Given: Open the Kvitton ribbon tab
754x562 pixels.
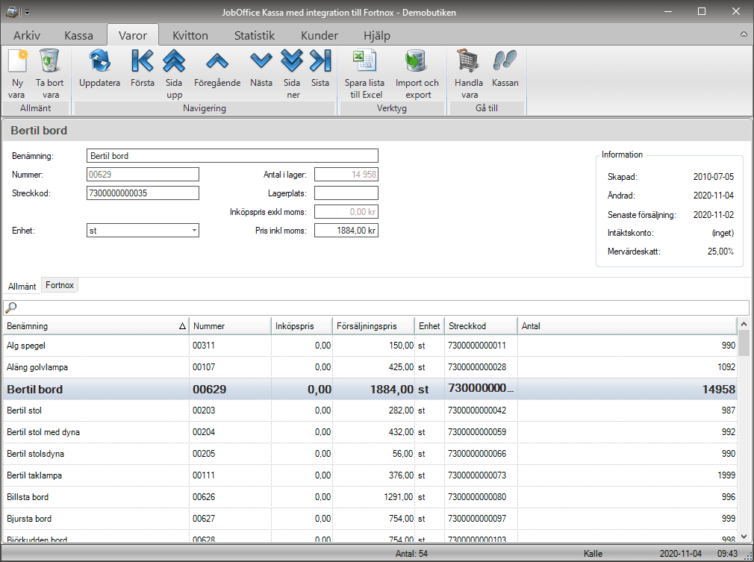Looking at the screenshot, I should 190,35.
